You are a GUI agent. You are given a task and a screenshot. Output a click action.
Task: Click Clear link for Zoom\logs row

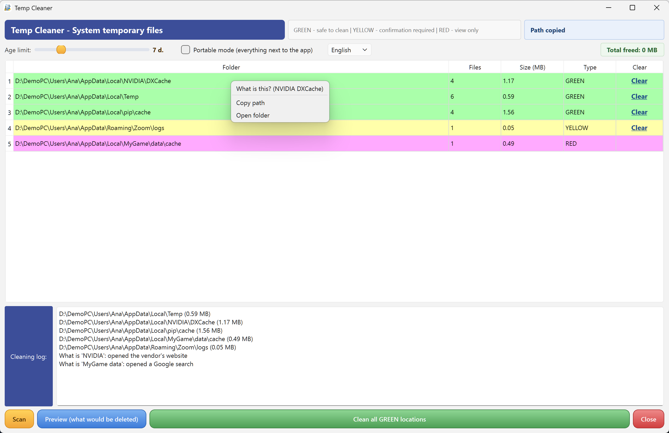click(x=639, y=128)
